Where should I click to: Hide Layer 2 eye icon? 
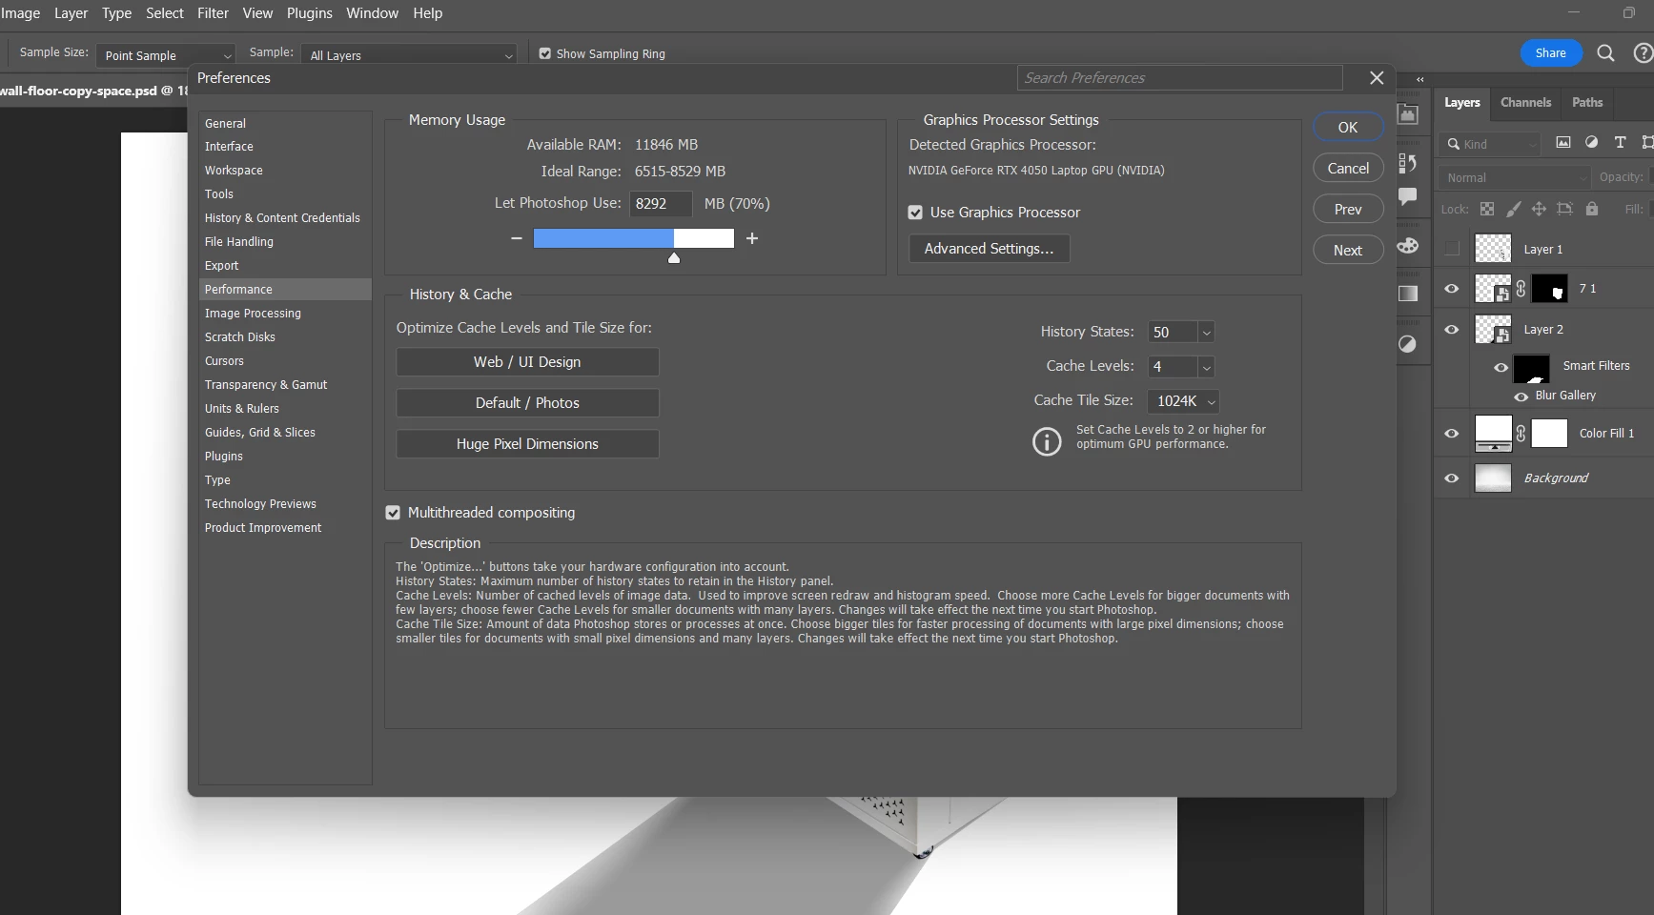click(x=1452, y=330)
